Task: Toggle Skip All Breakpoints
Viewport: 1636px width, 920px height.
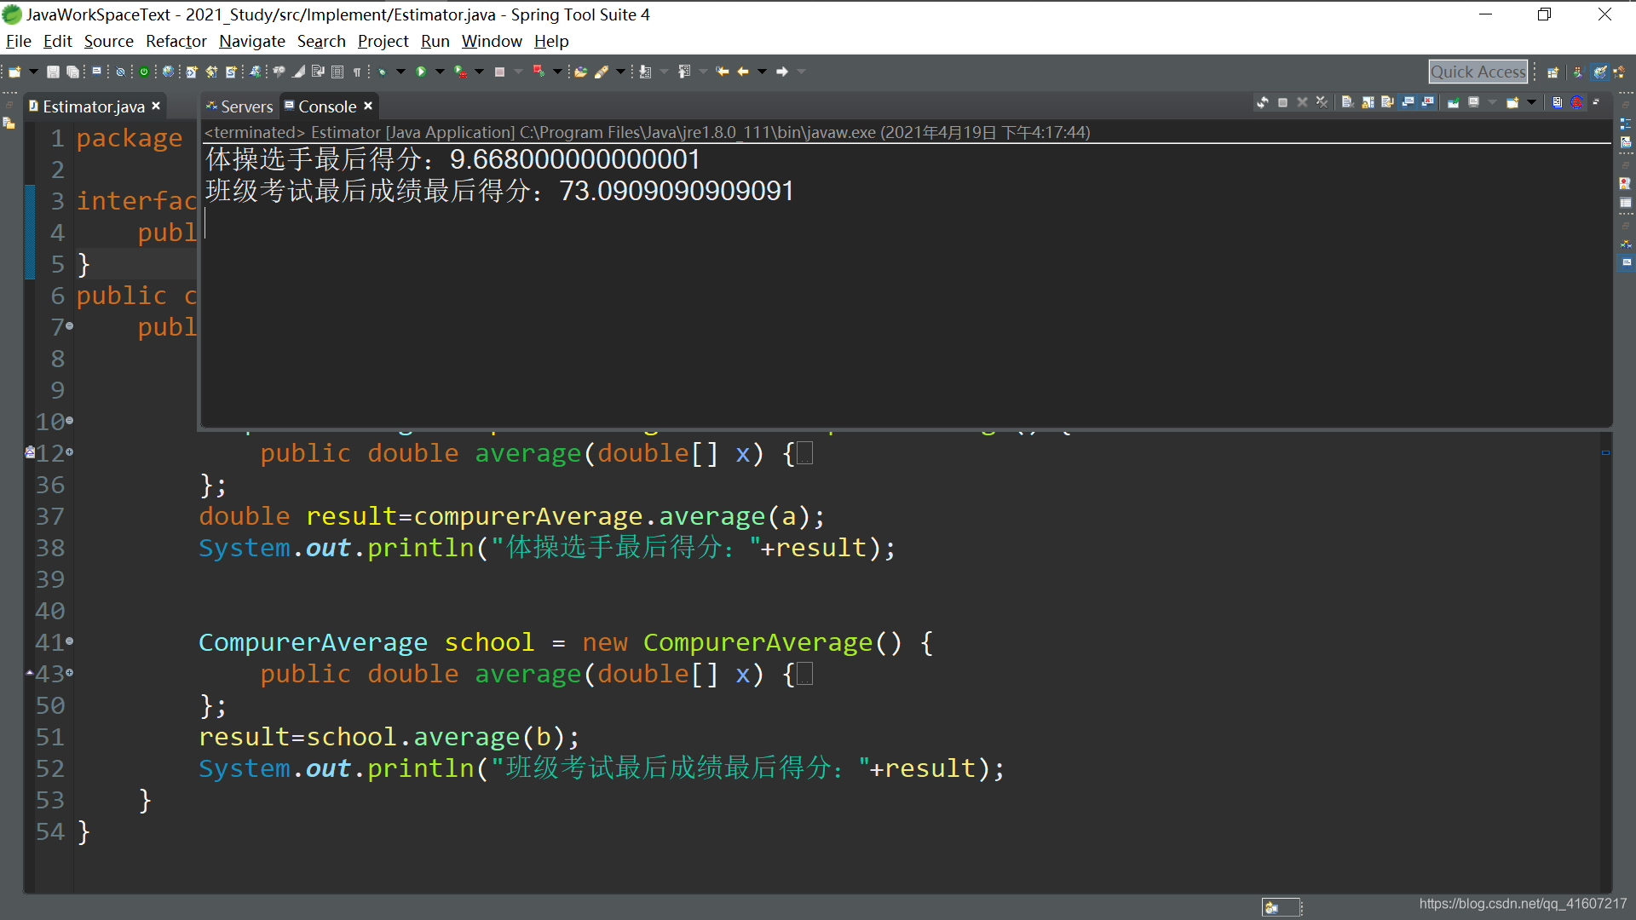Action: [120, 72]
